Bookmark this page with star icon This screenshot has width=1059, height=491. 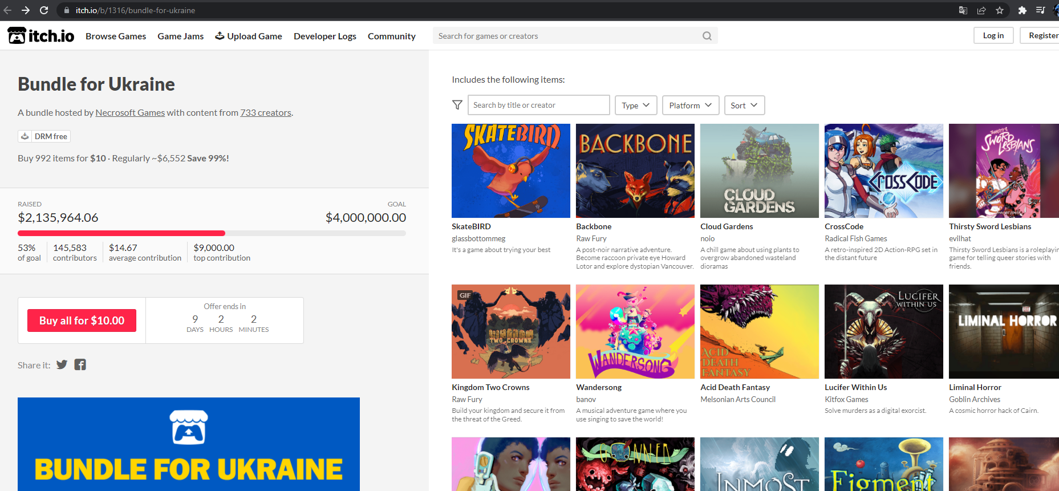coord(1000,10)
